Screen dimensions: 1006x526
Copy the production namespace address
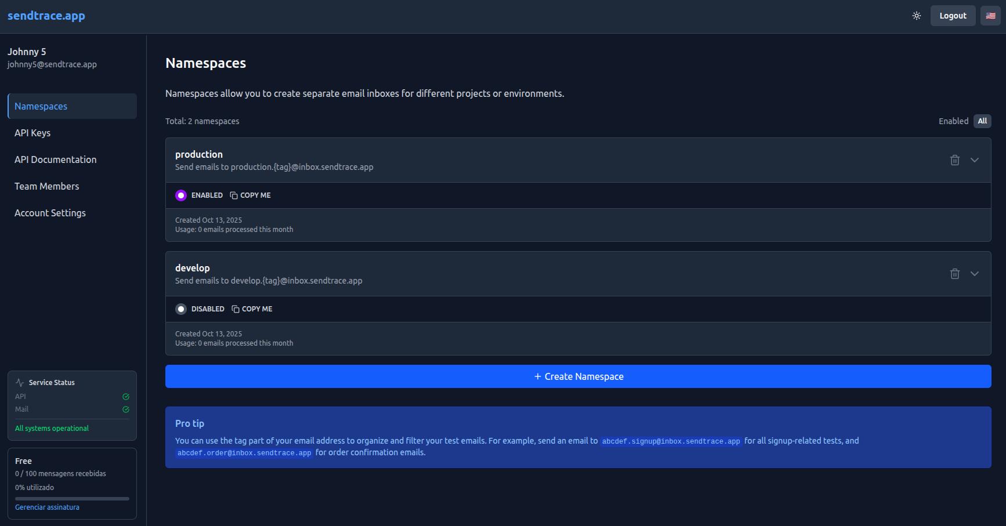[250, 195]
